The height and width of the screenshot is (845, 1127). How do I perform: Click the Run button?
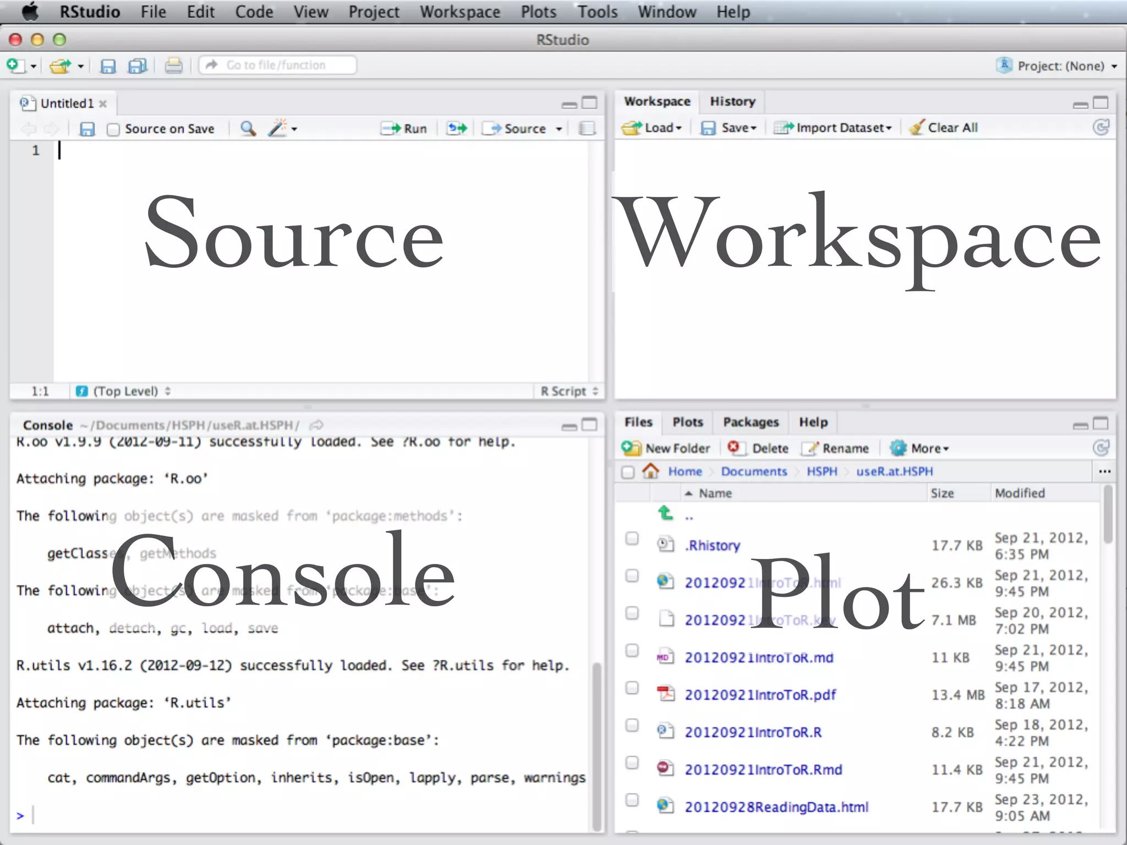pyautogui.click(x=404, y=129)
